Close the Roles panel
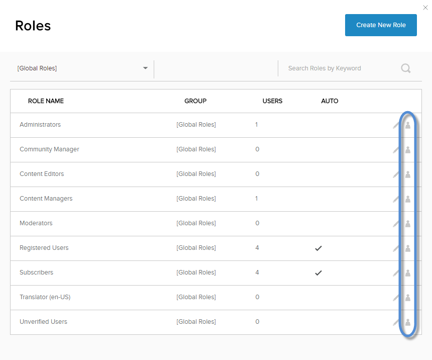The height and width of the screenshot is (360, 432). 425,8
